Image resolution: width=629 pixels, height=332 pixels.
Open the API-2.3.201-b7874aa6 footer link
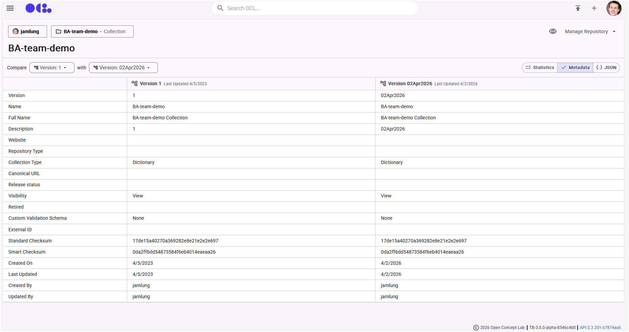(600, 328)
